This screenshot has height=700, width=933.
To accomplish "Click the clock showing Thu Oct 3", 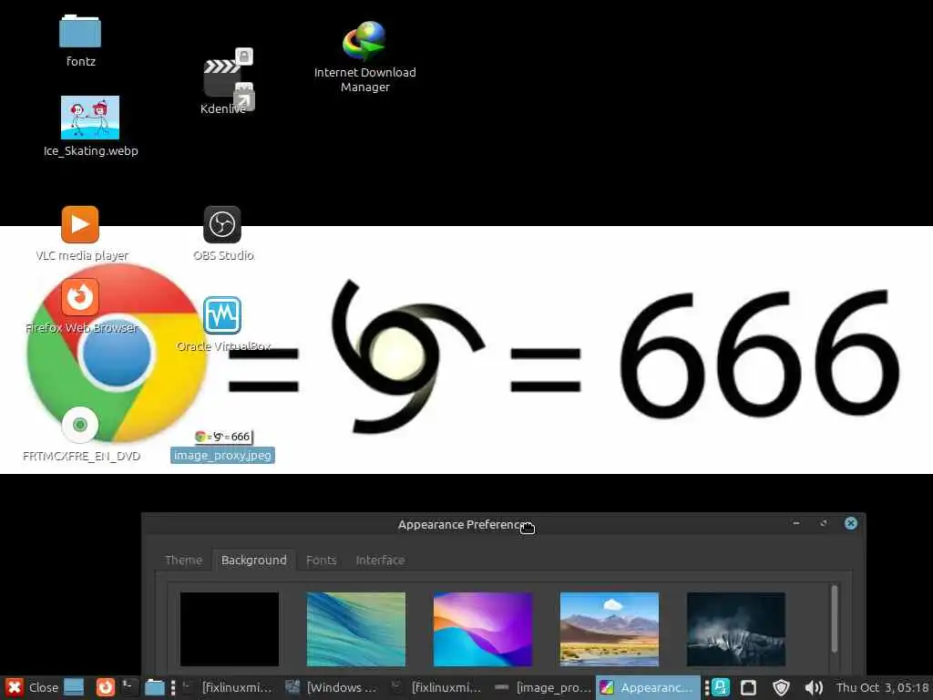I will (882, 687).
